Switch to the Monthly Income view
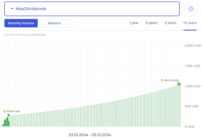This screenshot has width=202, height=139. point(21,23)
